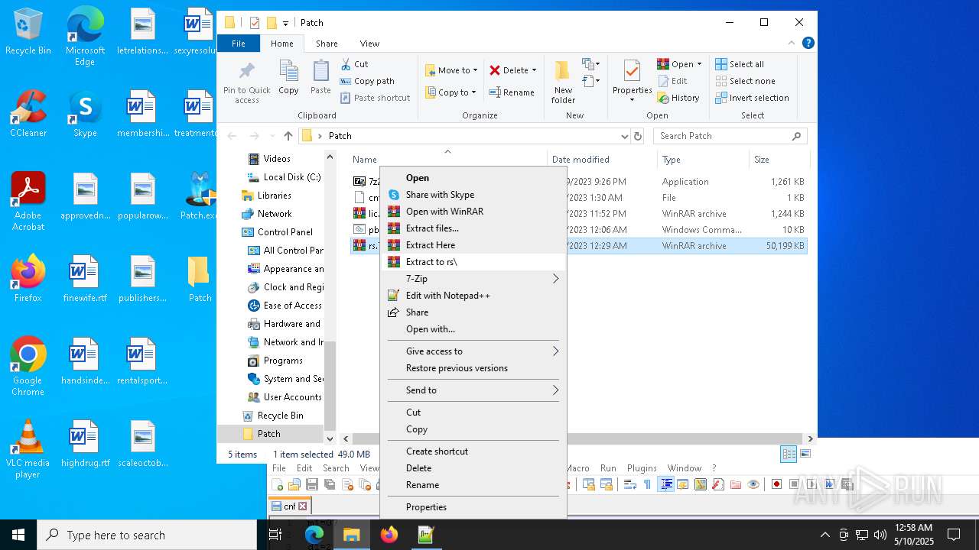The height and width of the screenshot is (550, 979).
Task: Select Local Disk (C:) in navigation pane
Action: [x=292, y=177]
